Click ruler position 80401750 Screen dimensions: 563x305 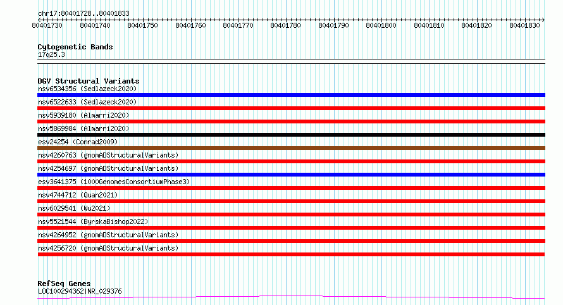142,25
